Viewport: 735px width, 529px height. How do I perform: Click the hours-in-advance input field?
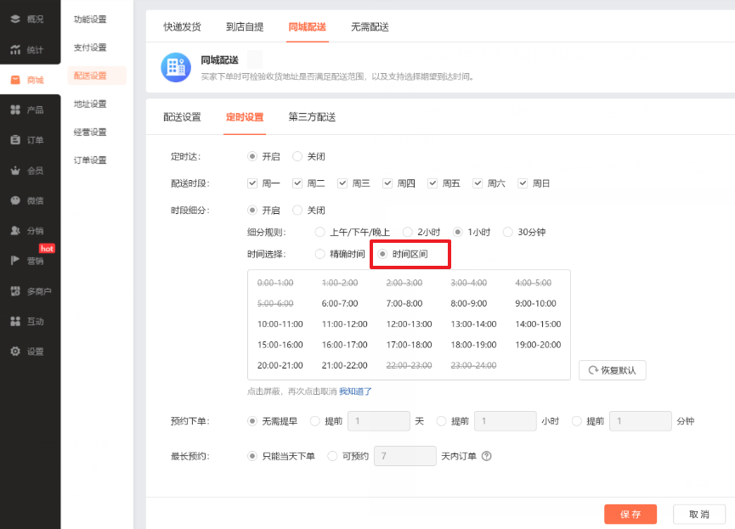[506, 421]
